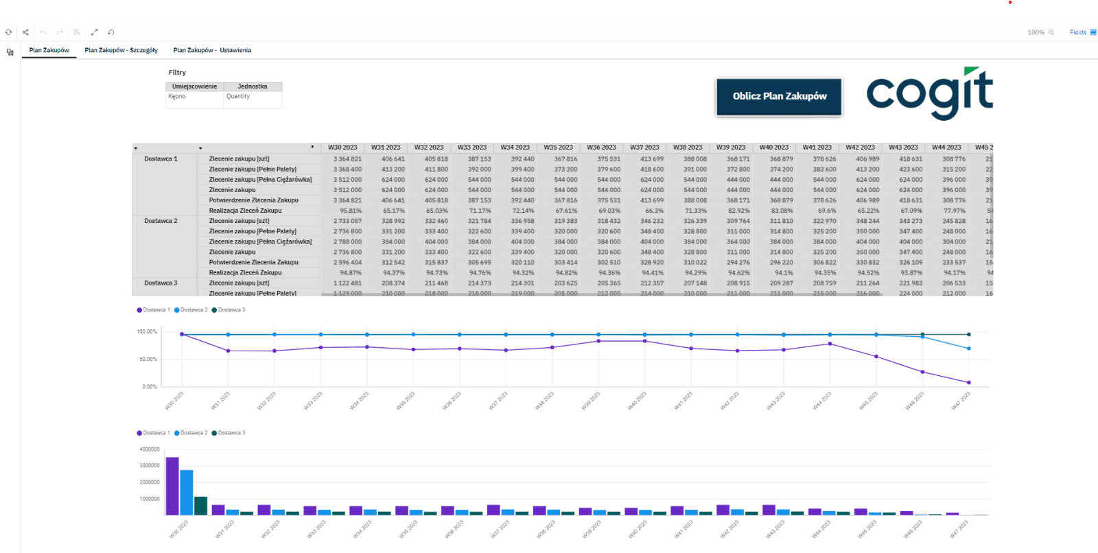Toggle Dostawca 1 in line chart legend
This screenshot has width=1098, height=553.
(x=154, y=310)
